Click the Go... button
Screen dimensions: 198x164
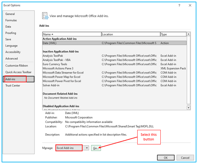[96, 148]
